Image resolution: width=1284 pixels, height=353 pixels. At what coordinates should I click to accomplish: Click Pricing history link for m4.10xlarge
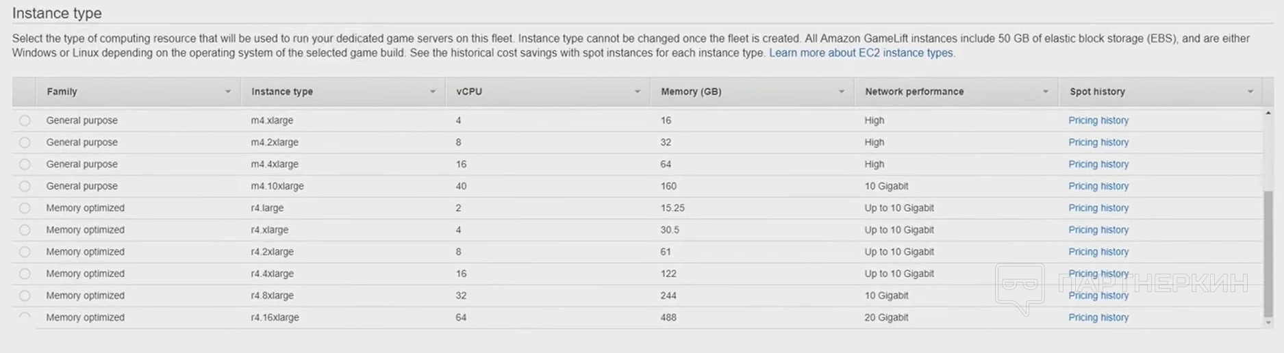pyautogui.click(x=1098, y=186)
